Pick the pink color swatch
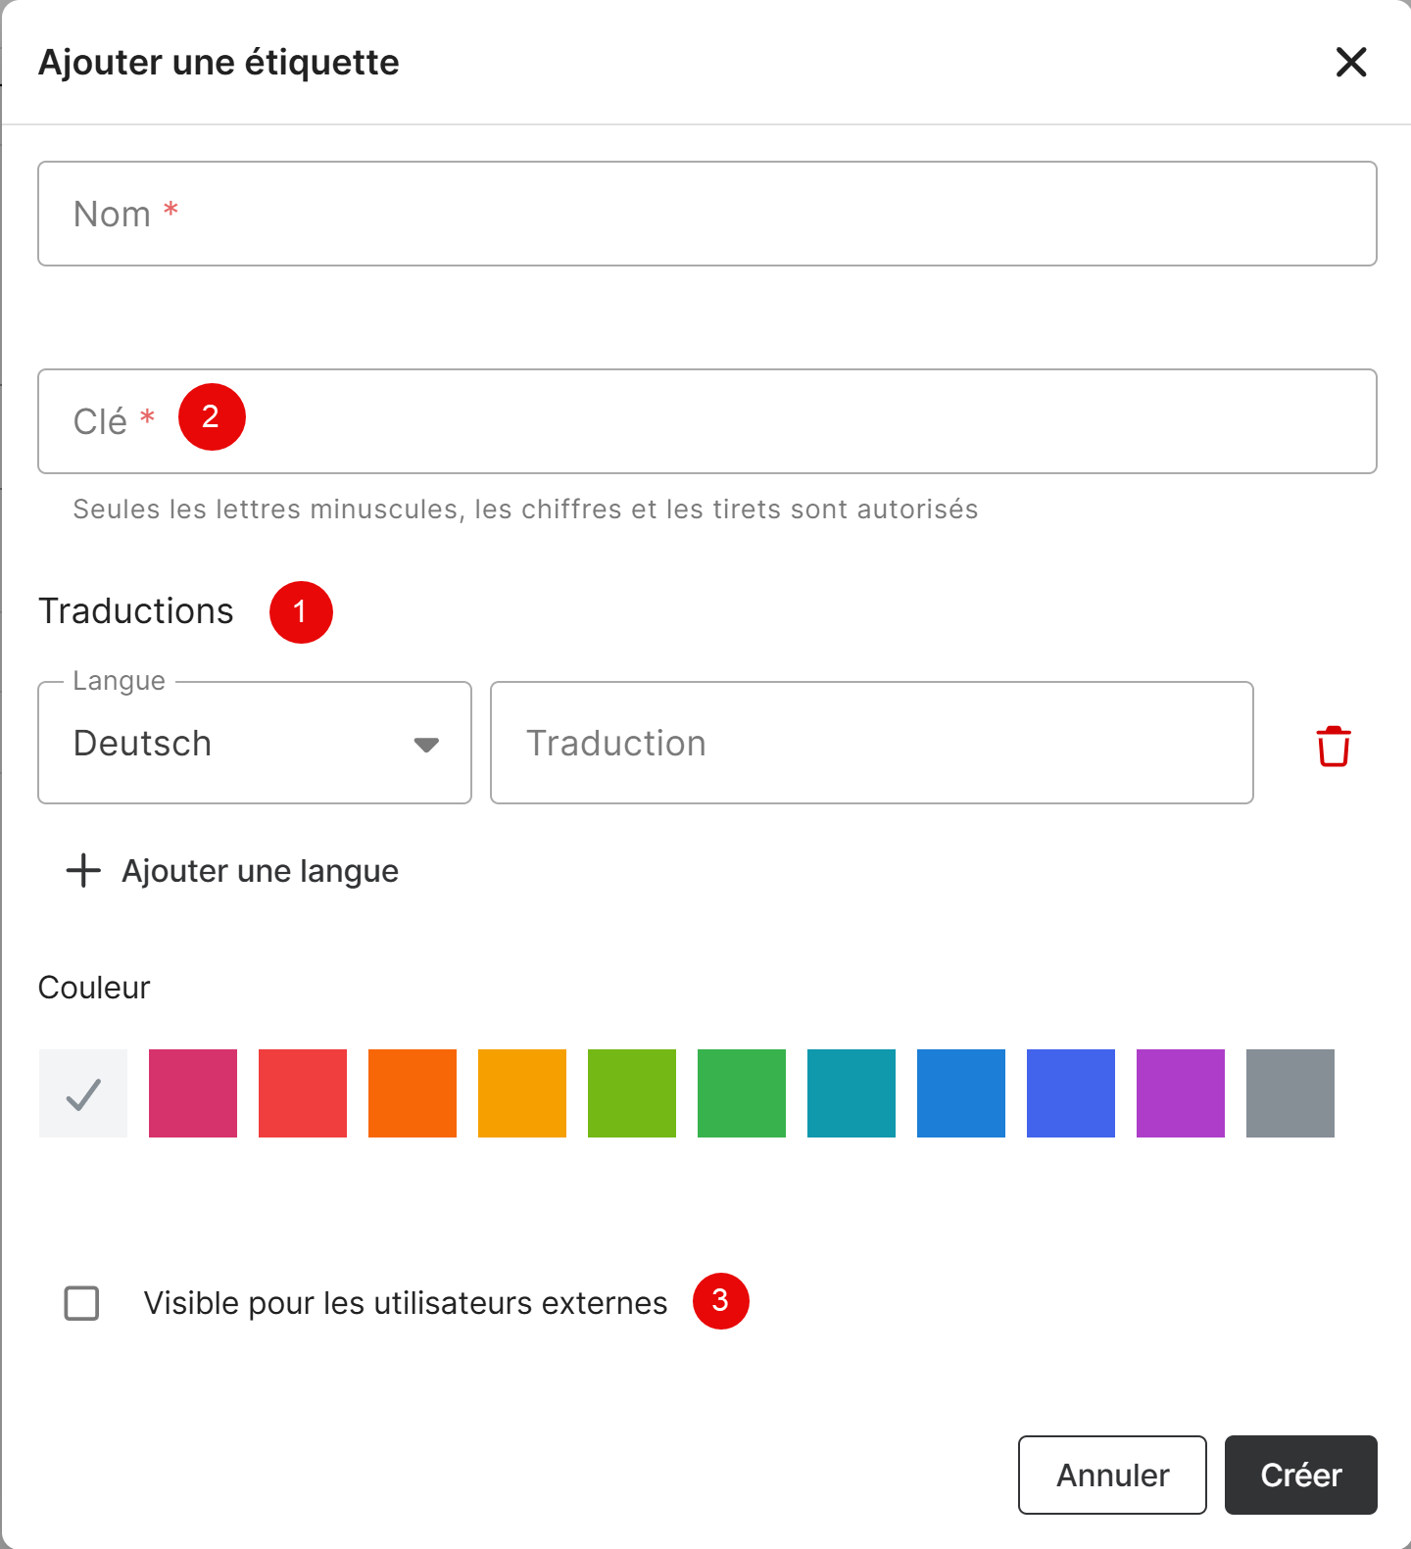The height and width of the screenshot is (1549, 1411). [193, 1093]
